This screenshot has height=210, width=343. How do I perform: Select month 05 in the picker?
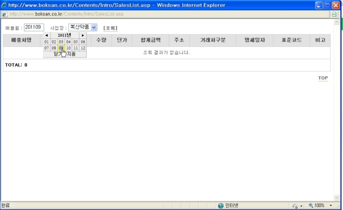(76, 42)
